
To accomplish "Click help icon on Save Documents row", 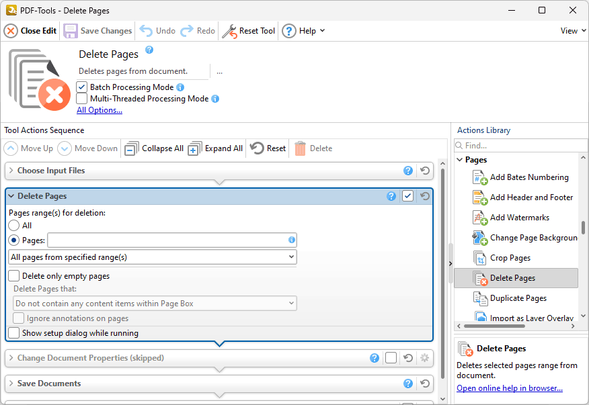I will click(408, 384).
